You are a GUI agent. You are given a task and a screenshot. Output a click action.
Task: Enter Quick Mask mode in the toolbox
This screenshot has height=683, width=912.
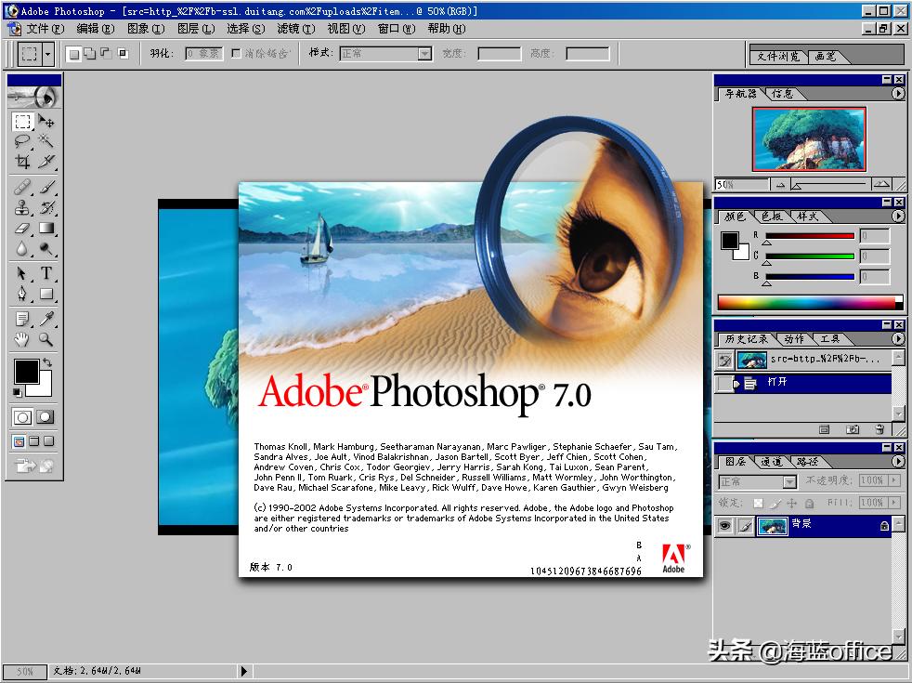[x=43, y=417]
